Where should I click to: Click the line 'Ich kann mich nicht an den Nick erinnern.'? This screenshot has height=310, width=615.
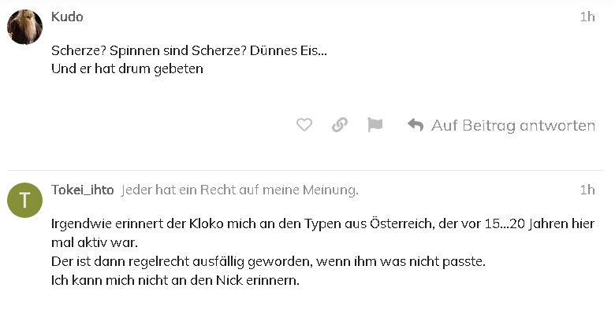click(x=175, y=280)
